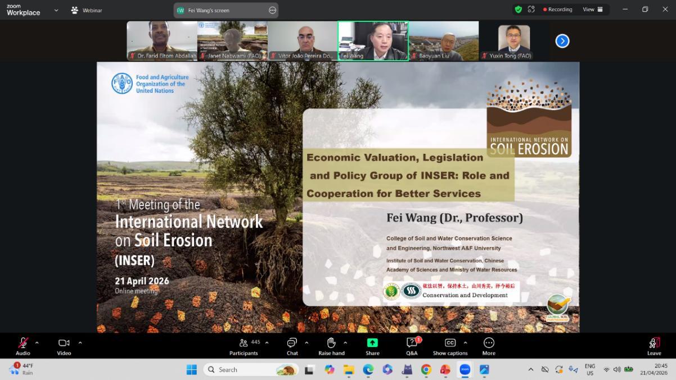This screenshot has width=676, height=380.
Task: Open options for Fei Wang's screen
Action: (273, 10)
